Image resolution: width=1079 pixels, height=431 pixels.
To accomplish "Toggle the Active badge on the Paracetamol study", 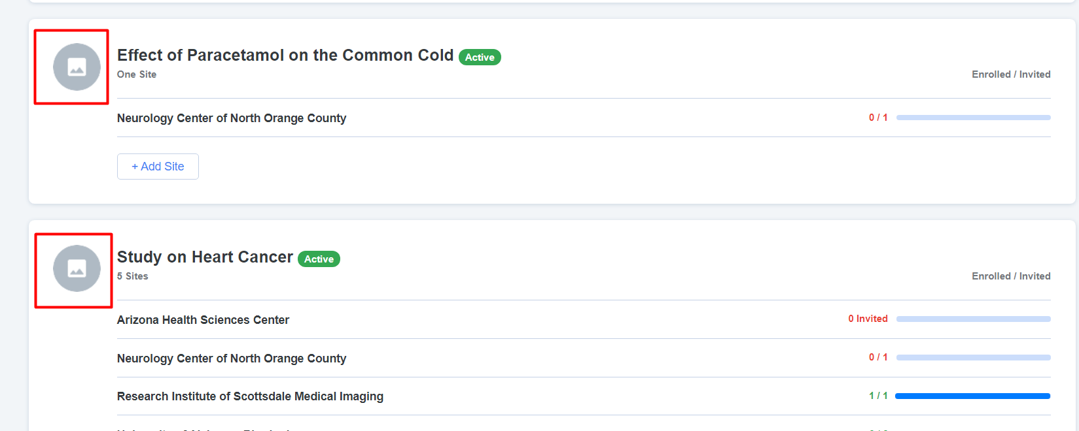I will point(480,57).
